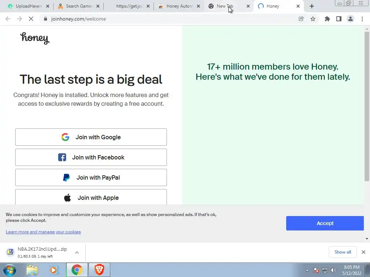
Task: Close the UploadHaven tab
Action: tap(48, 6)
